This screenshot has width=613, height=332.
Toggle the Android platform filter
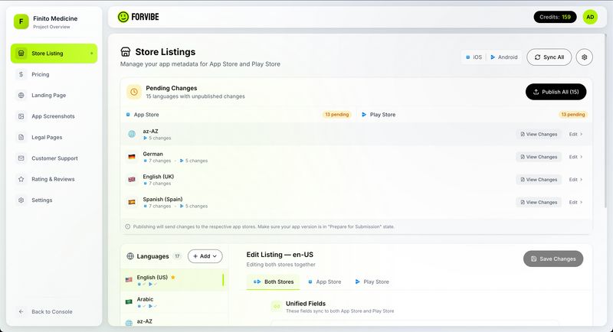(504, 57)
